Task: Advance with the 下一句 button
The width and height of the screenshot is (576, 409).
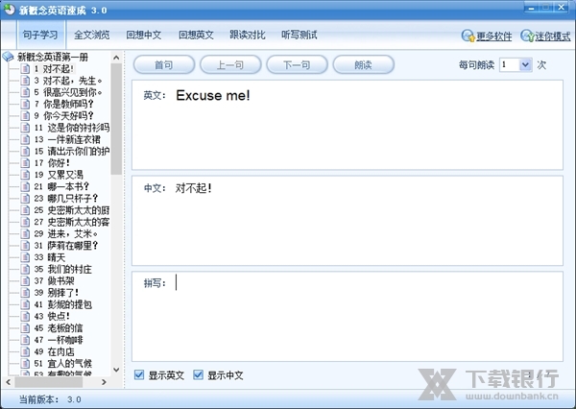Action: [x=297, y=65]
